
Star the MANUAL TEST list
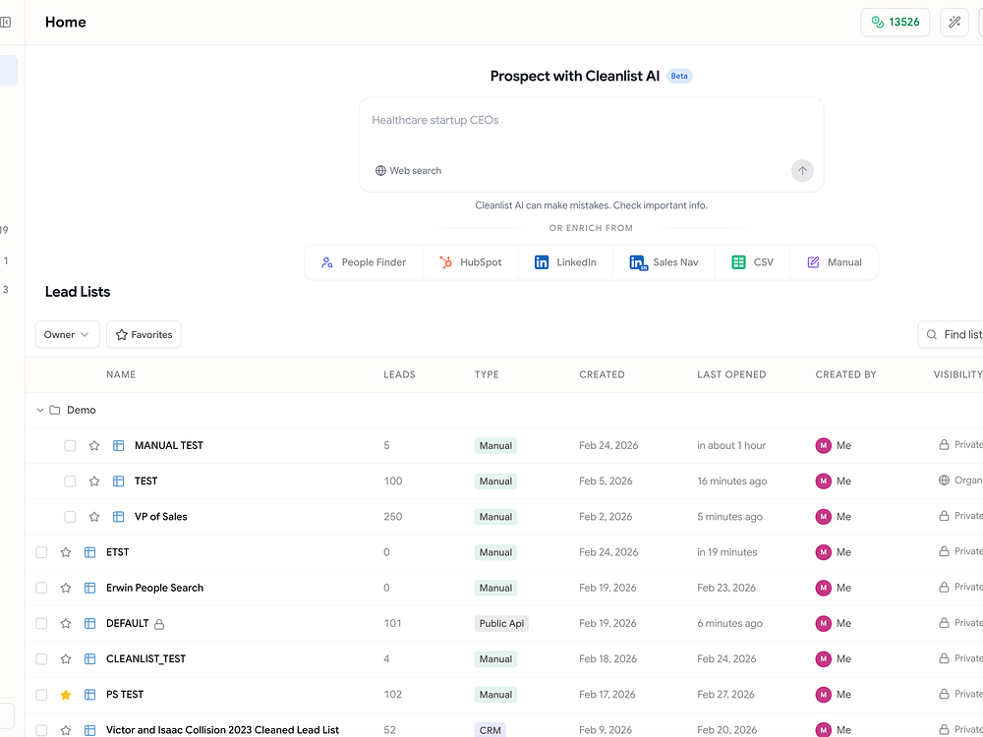(x=94, y=446)
